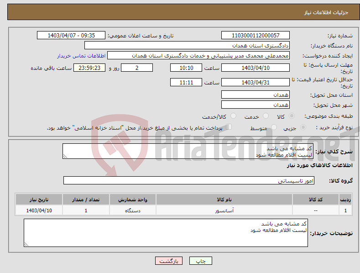
Task: Click the جزئیات اطلاعات نیاز page header
Action: pyautogui.click(x=326, y=12)
